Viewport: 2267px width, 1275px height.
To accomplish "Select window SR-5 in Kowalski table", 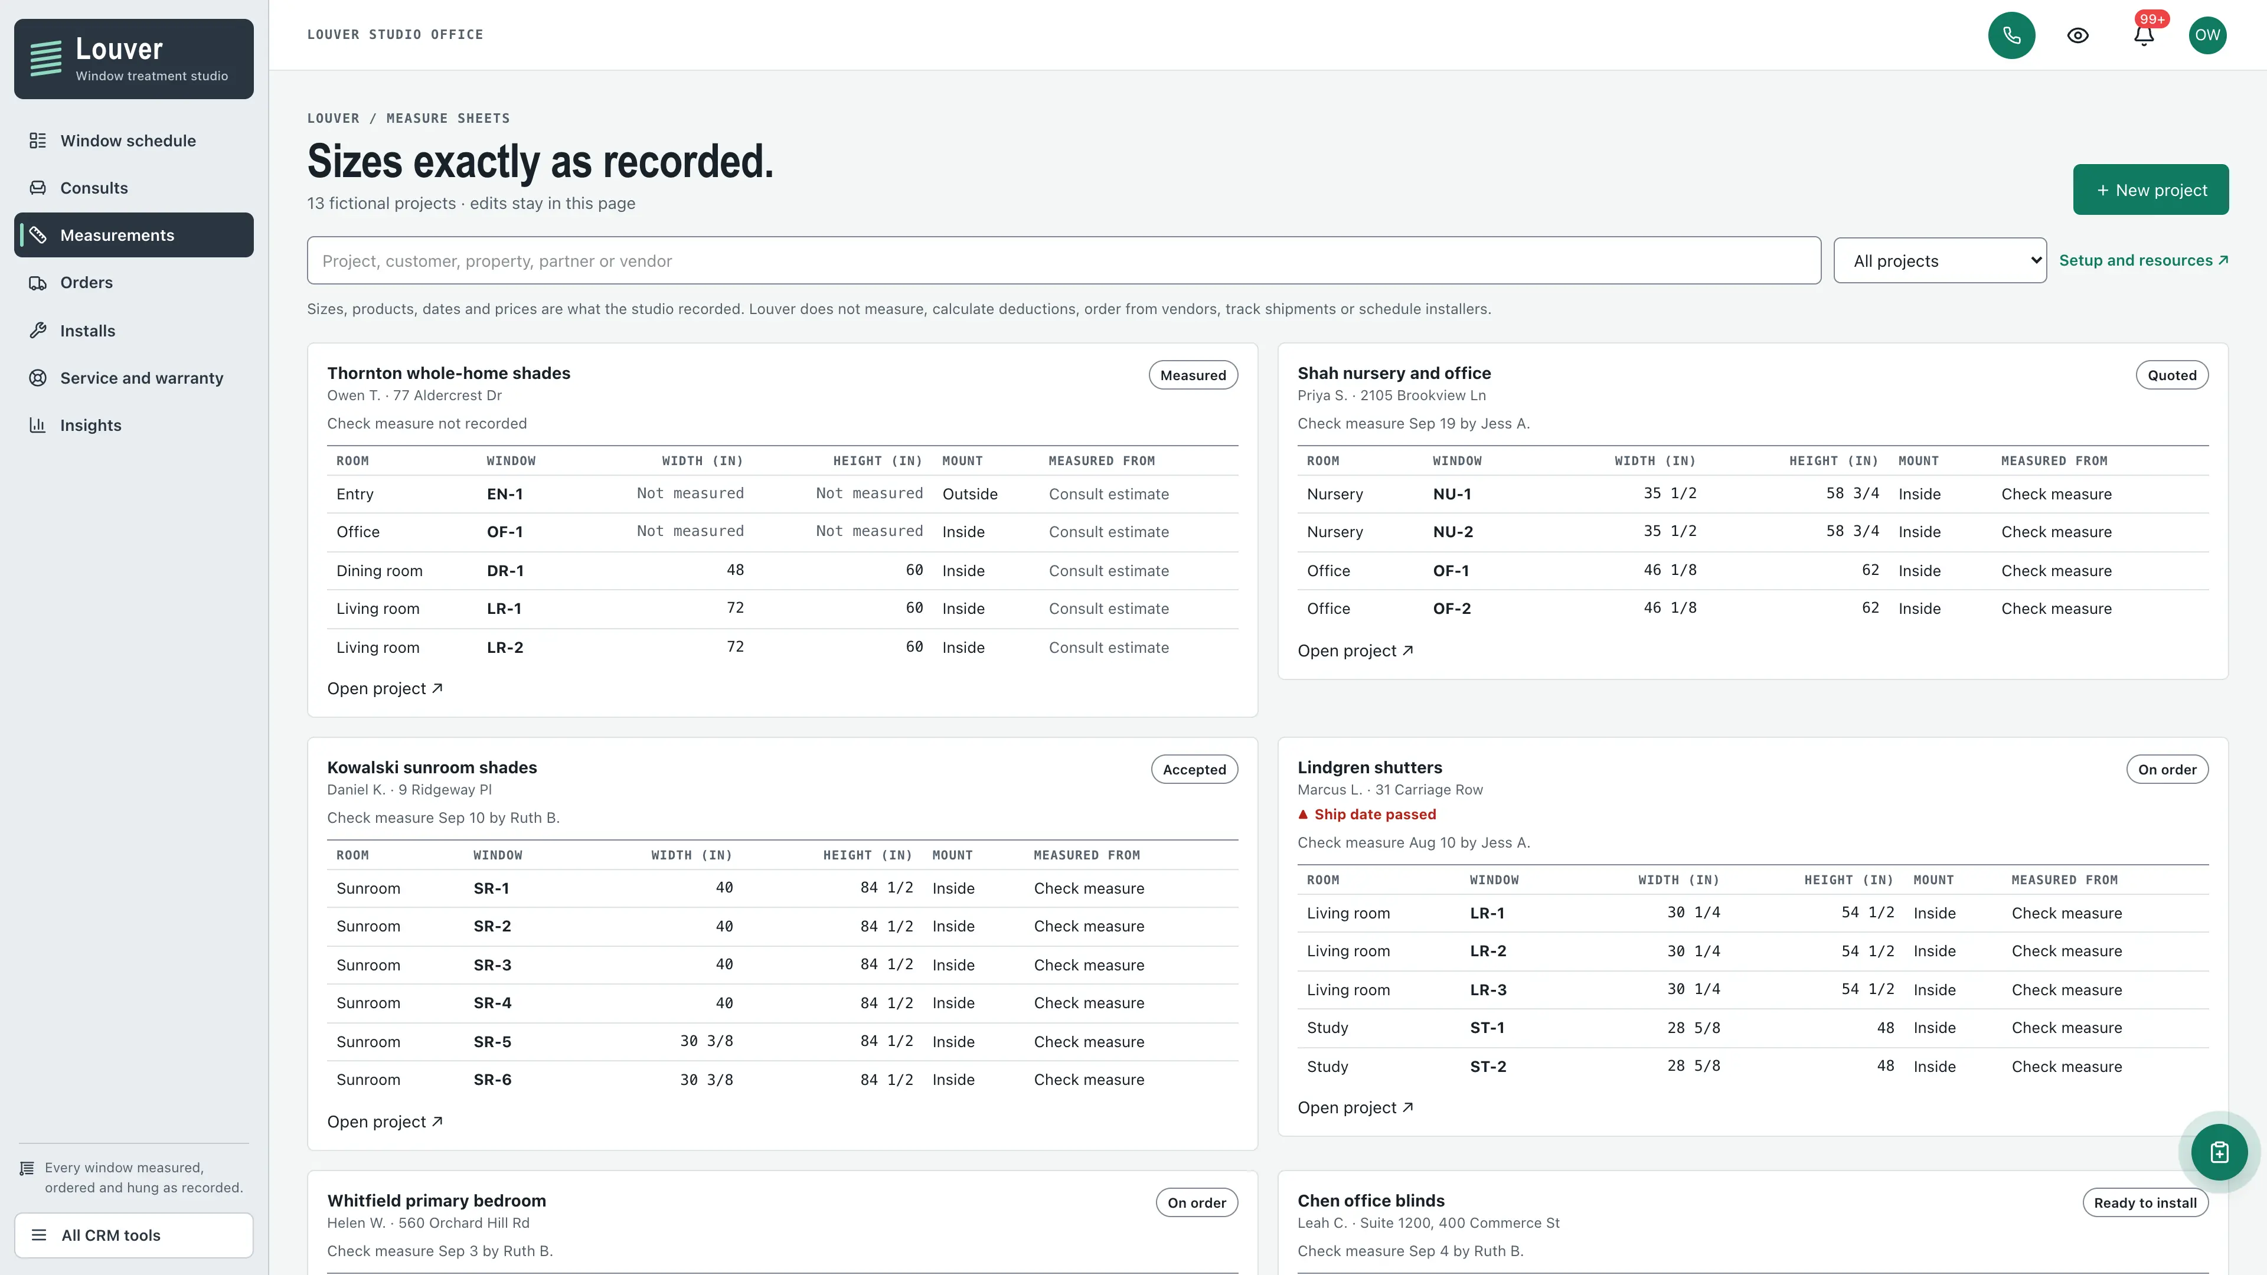I will coord(492,1042).
